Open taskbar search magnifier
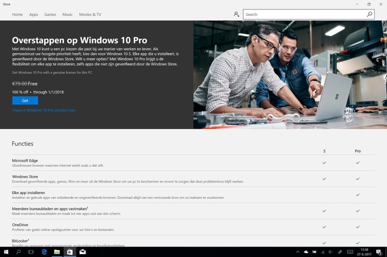The width and height of the screenshot is (387, 257). pos(18,252)
